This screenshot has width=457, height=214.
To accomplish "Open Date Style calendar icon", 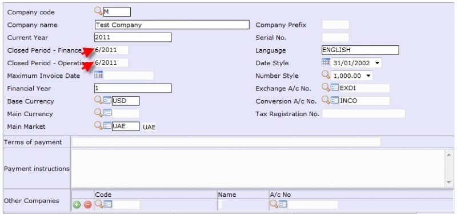I will pyautogui.click(x=326, y=62).
